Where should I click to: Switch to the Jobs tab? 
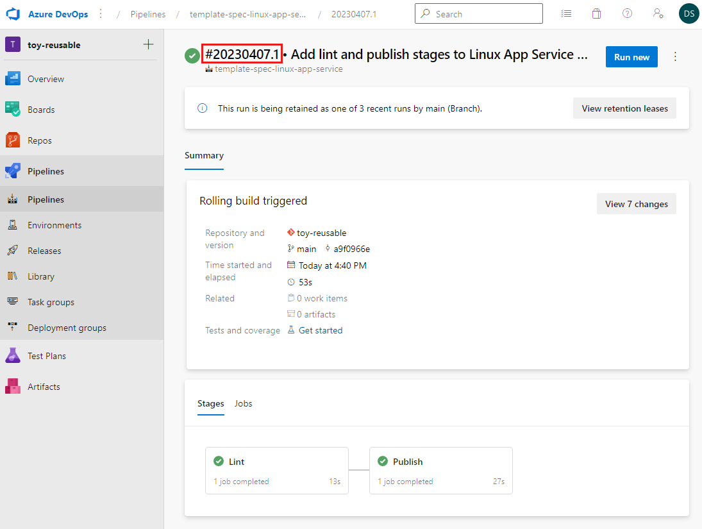click(243, 403)
